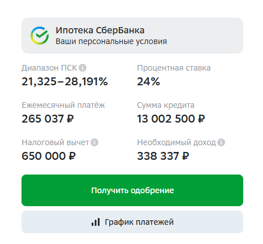Viewport: 263px width, 244px height.
Task: Select the loan amount 13 002 500 ₽
Action: tap(171, 119)
